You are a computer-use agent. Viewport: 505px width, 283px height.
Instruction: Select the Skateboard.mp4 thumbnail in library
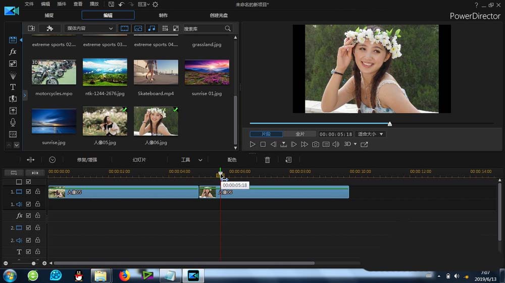tap(156, 72)
